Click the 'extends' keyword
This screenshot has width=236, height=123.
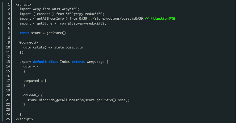coord(78,62)
